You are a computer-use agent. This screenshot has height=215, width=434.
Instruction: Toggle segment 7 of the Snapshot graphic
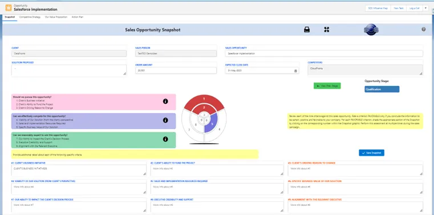189,129
